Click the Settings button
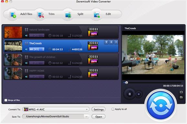Viewport: 187px width, 124px height. [98, 109]
